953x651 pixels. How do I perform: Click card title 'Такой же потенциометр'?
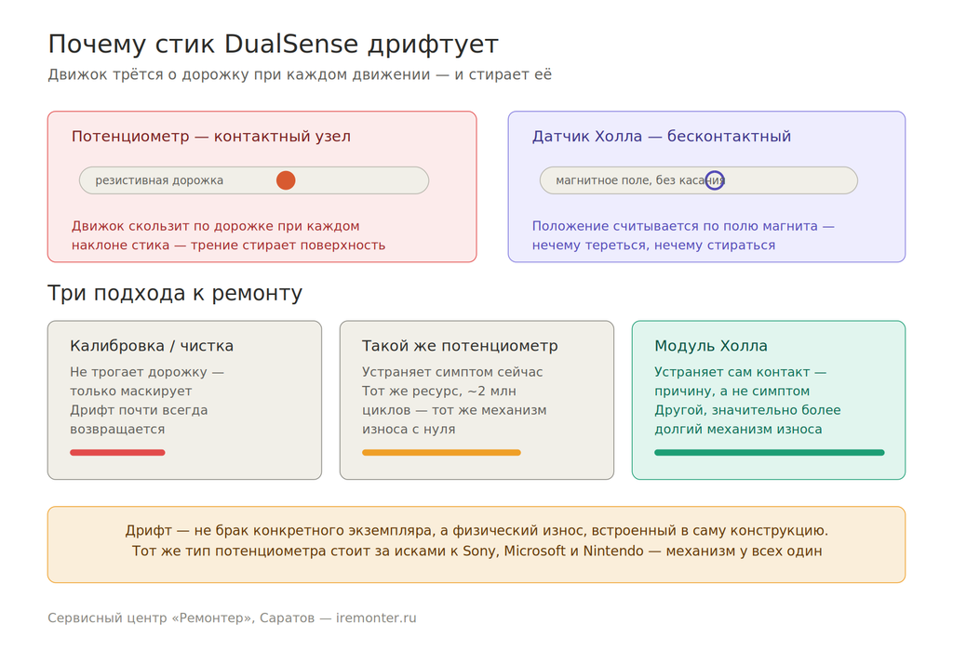pos(460,346)
